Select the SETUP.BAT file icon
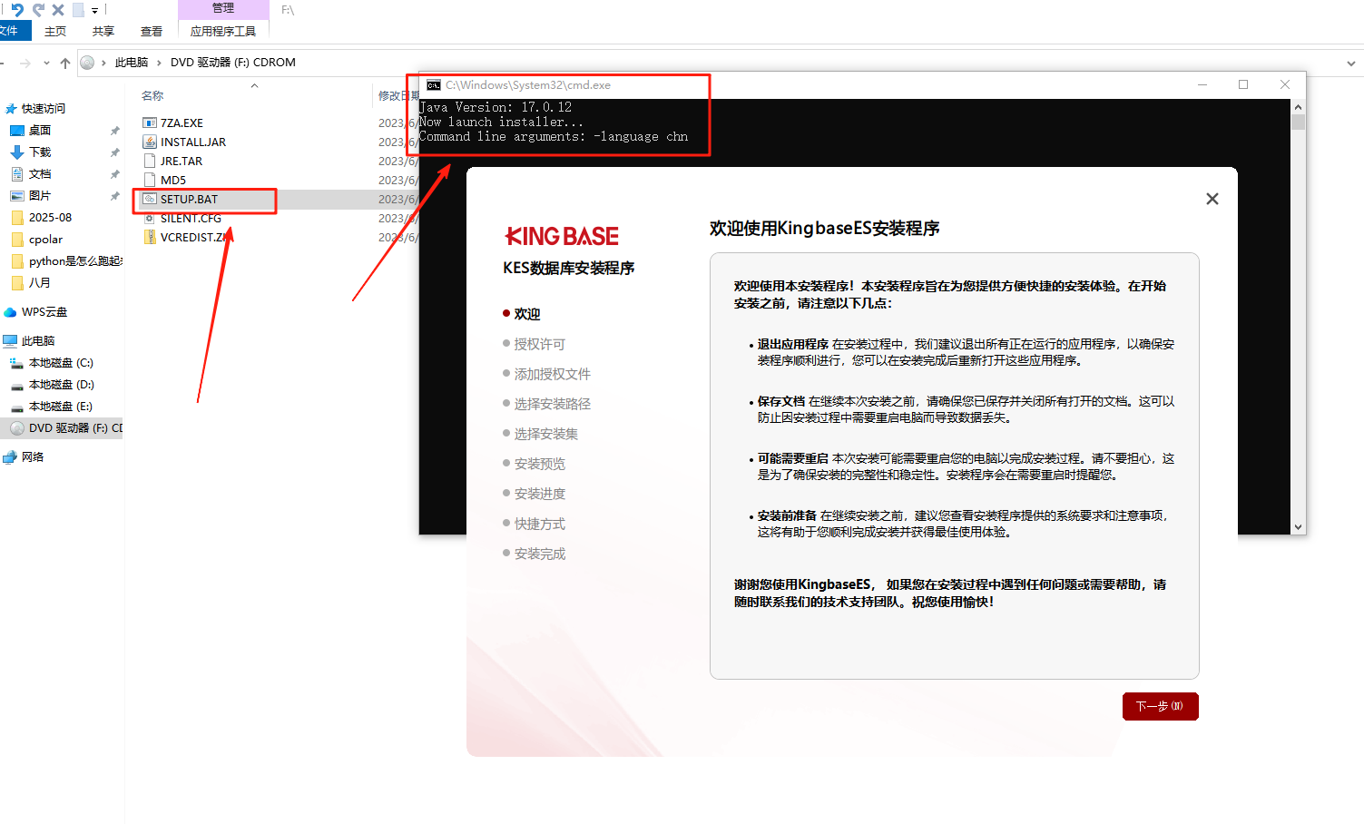The height and width of the screenshot is (824, 1364). point(150,199)
